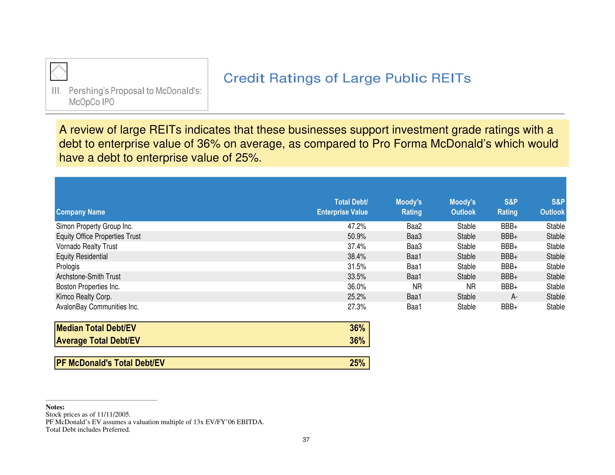Click the 31.5% value for Prologis
The image size is (615, 475).
[356, 267]
